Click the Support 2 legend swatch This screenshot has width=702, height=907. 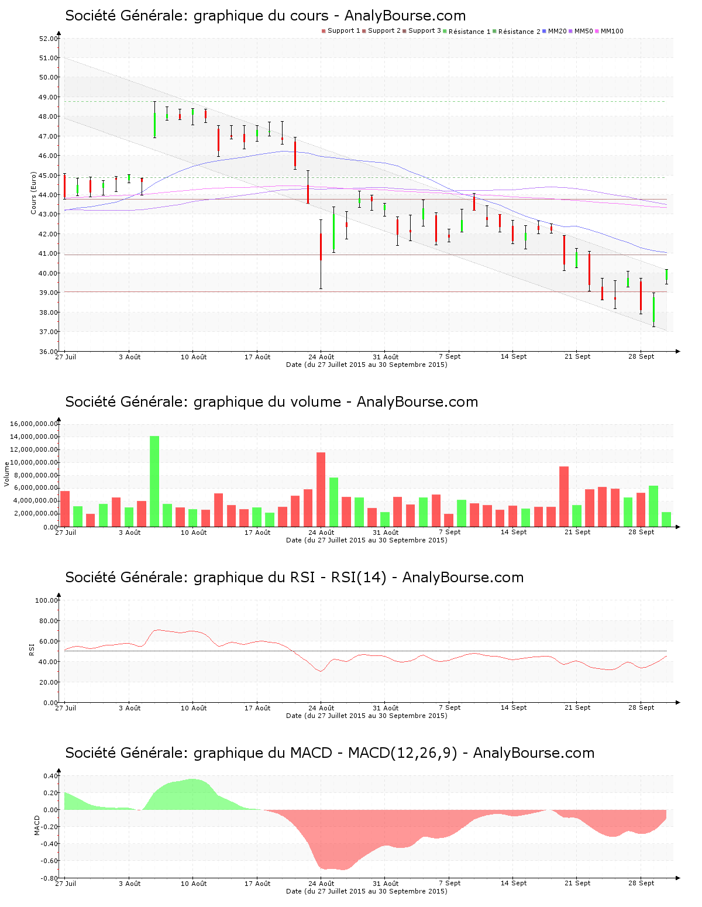coord(364,31)
